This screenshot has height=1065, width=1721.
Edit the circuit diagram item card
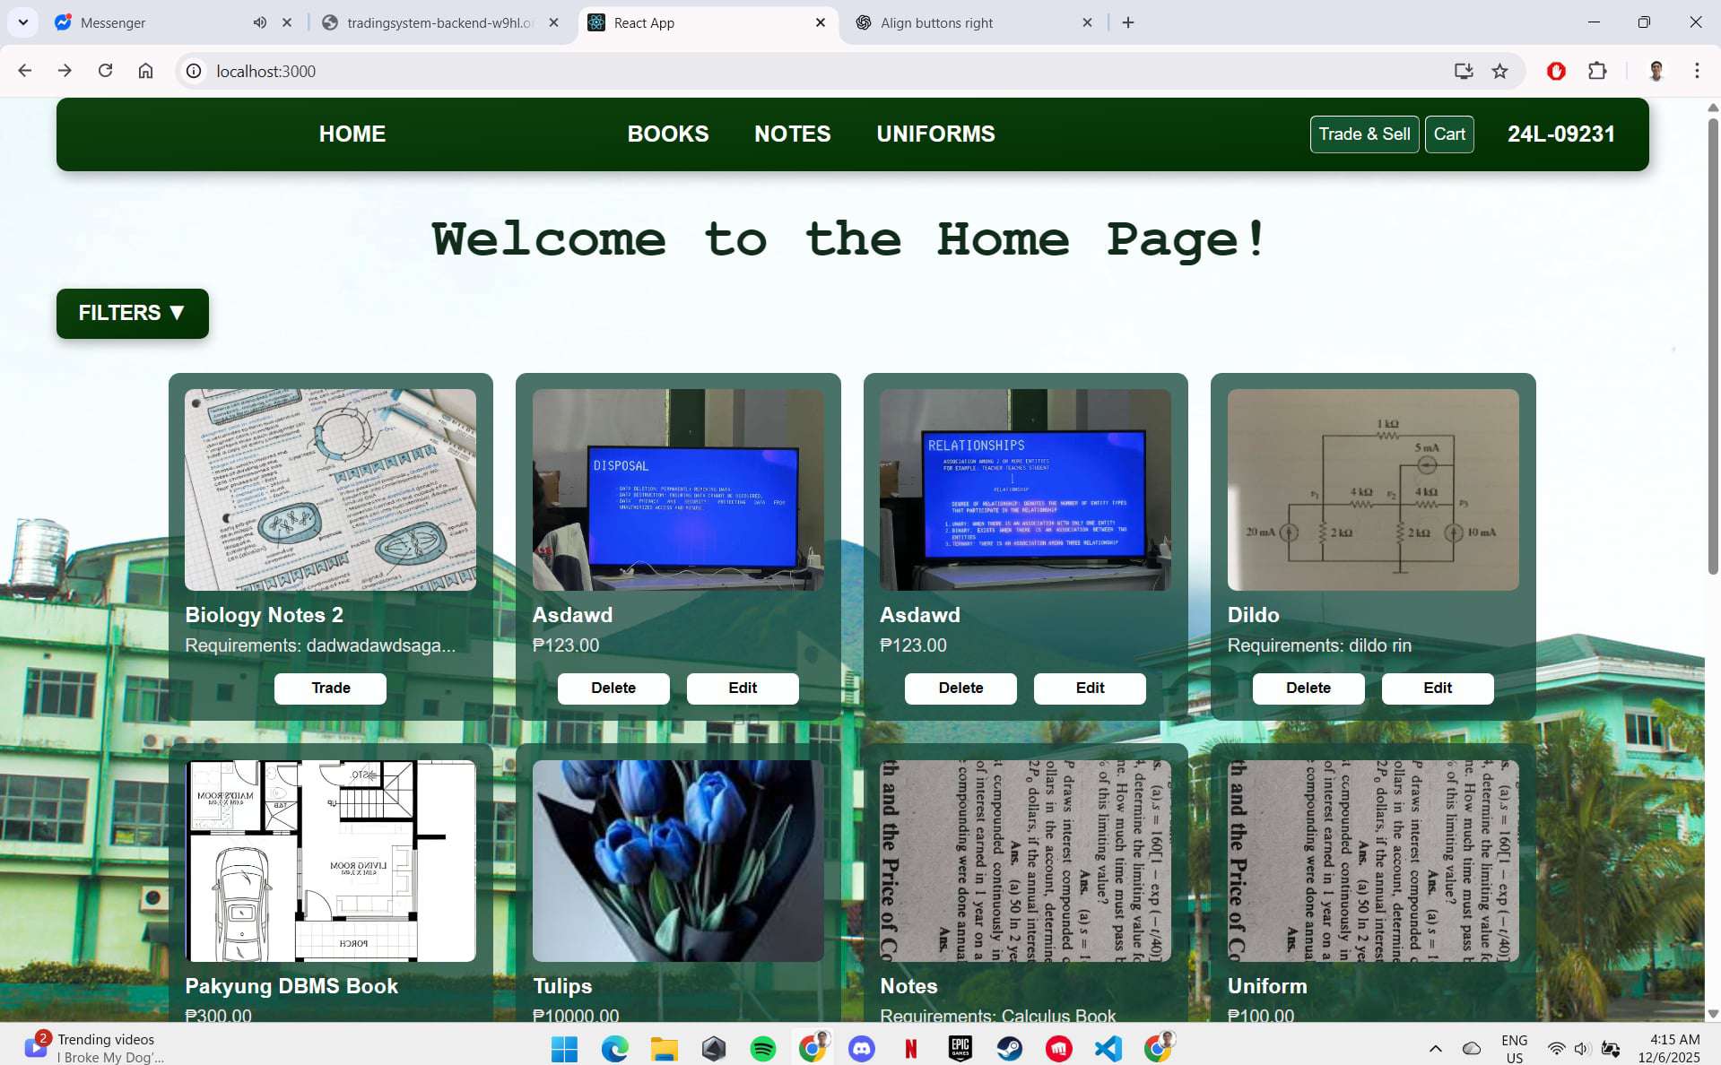point(1438,688)
